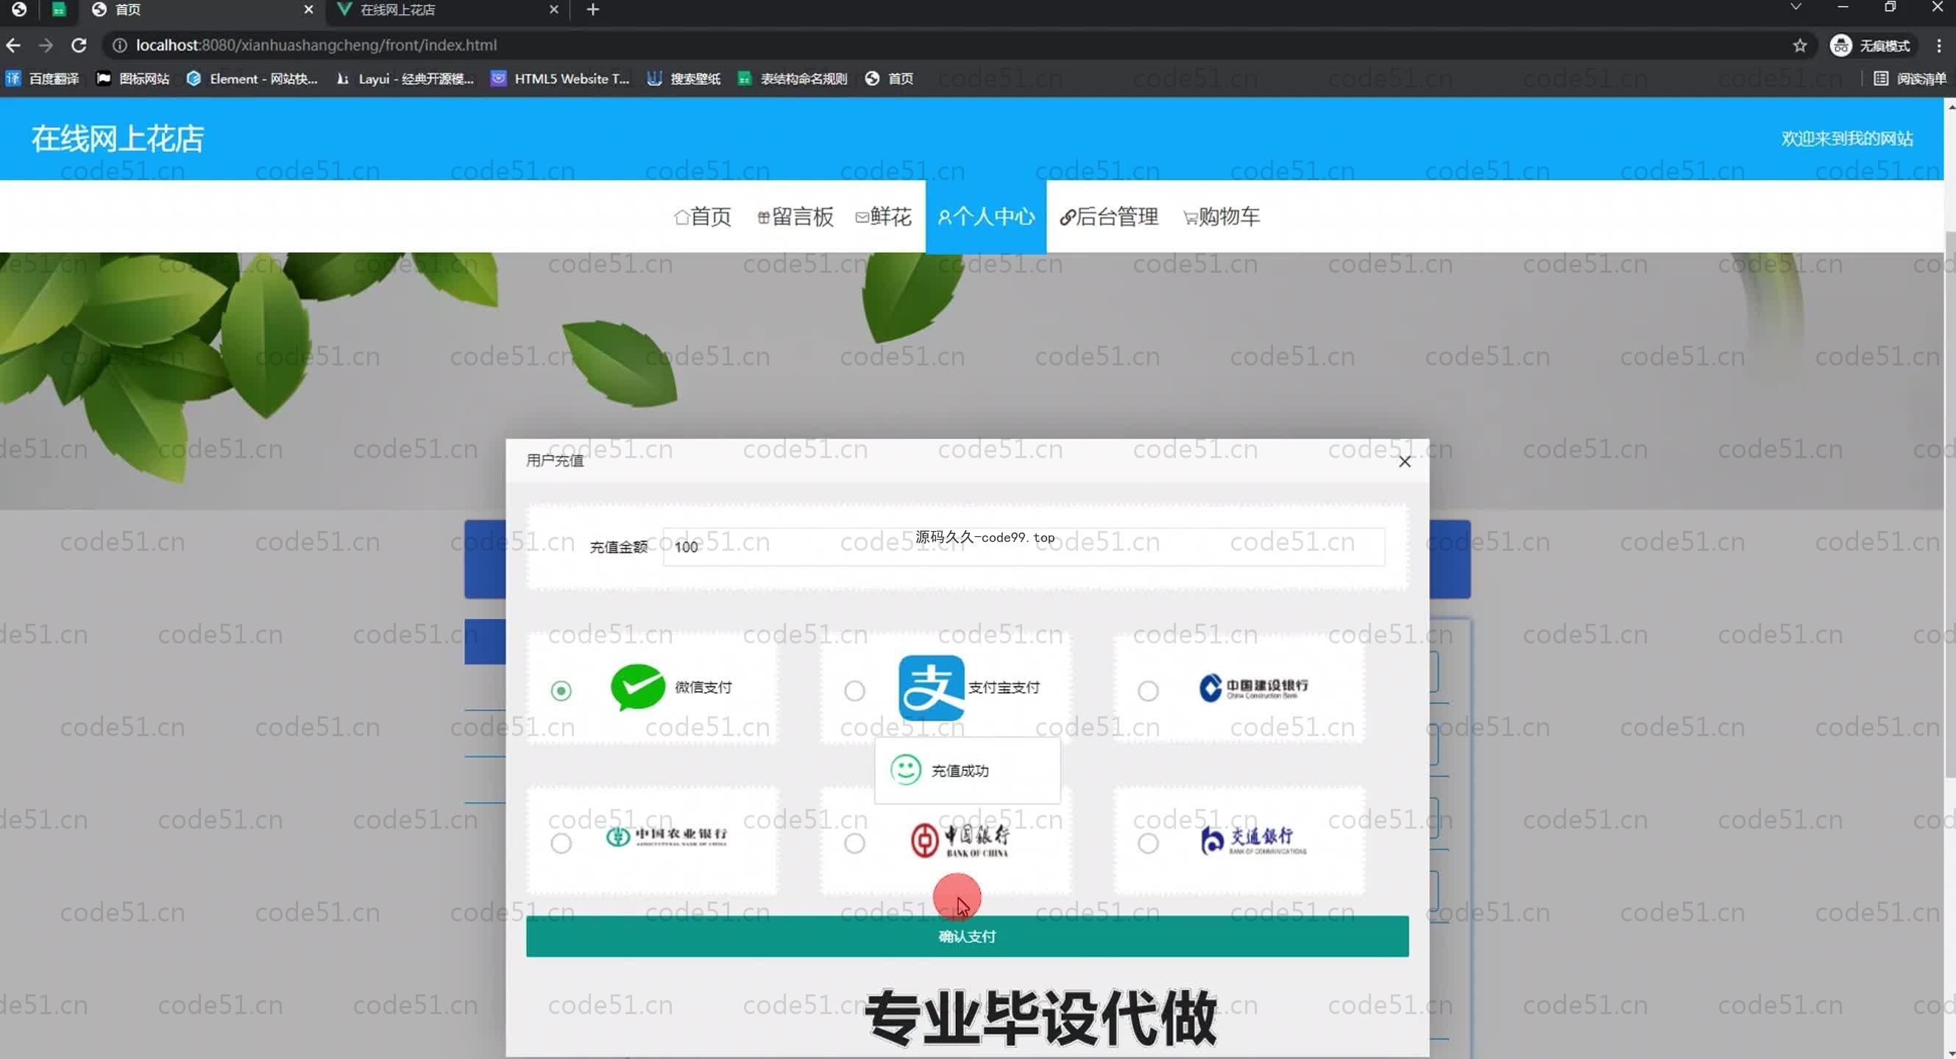Bookmark this page with star icon

(1799, 46)
